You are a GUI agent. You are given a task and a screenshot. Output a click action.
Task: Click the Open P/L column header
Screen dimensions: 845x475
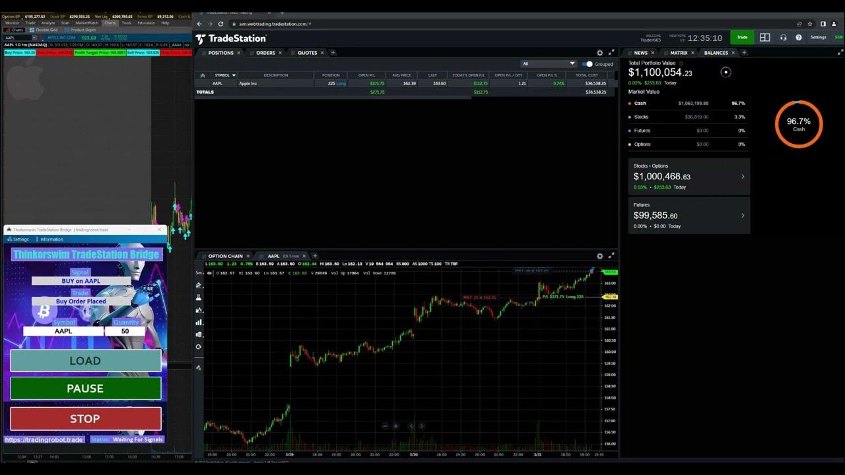pos(366,75)
